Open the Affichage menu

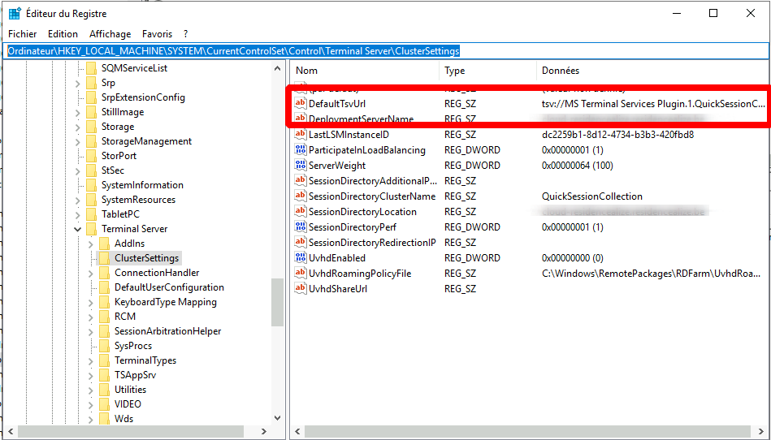(x=110, y=34)
